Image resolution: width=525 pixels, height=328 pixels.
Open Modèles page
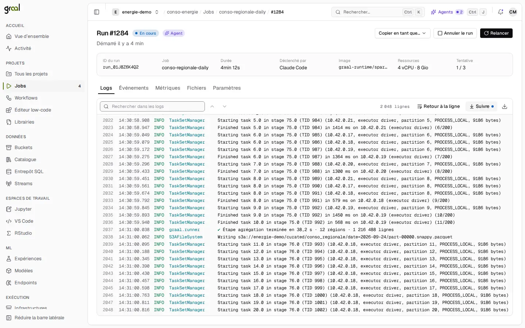pos(44,271)
